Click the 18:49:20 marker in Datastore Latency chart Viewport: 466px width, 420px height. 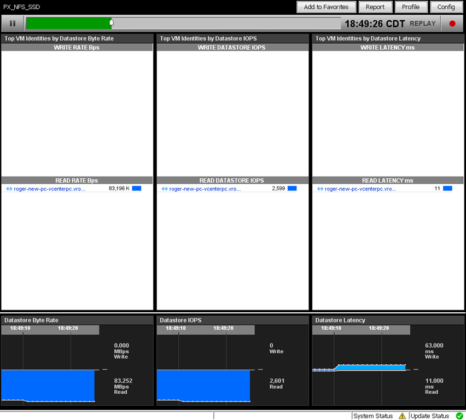[x=378, y=328]
